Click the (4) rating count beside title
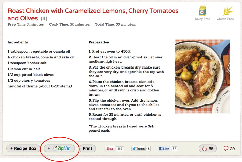242x162 pixels. pos(44,18)
